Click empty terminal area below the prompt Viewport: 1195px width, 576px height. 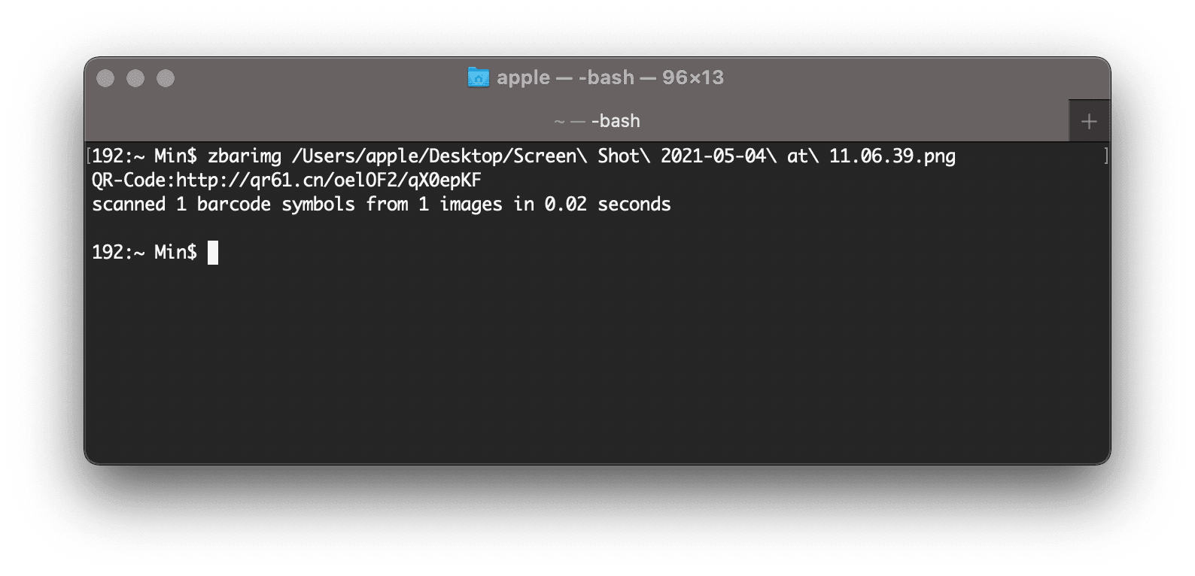(x=597, y=361)
